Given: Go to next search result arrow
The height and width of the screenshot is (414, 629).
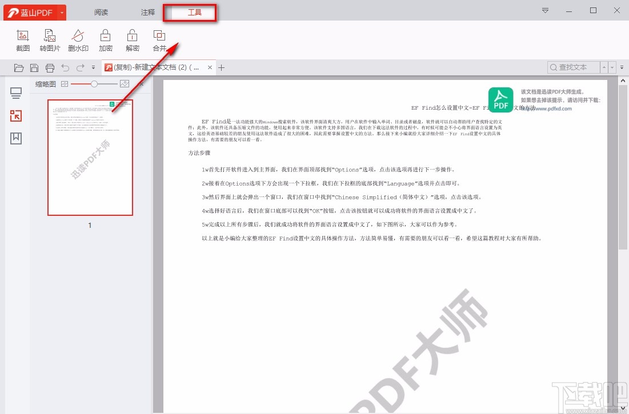Looking at the screenshot, I should tap(612, 67).
